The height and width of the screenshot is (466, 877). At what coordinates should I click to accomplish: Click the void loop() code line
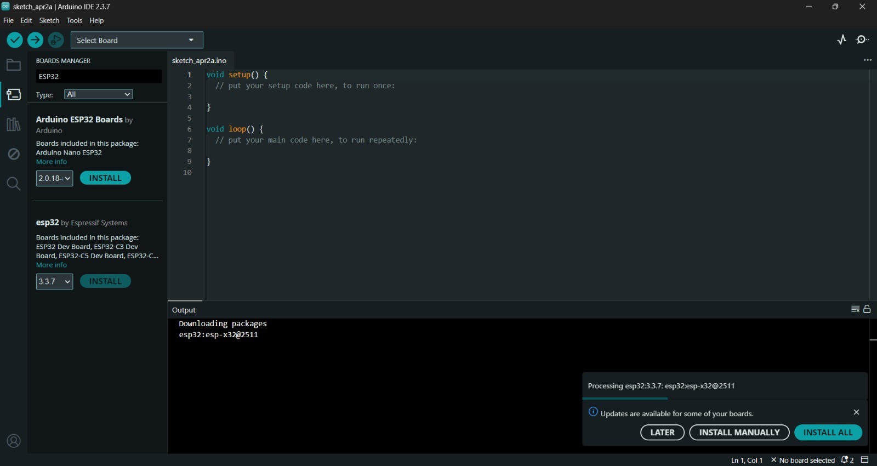(235, 129)
